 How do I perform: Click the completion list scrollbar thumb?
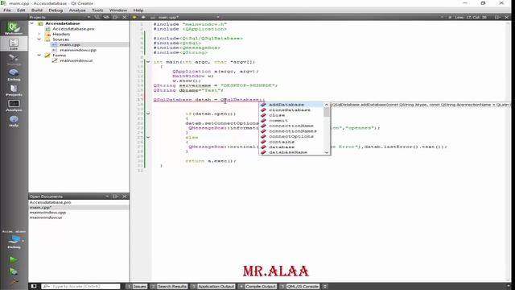point(327,112)
